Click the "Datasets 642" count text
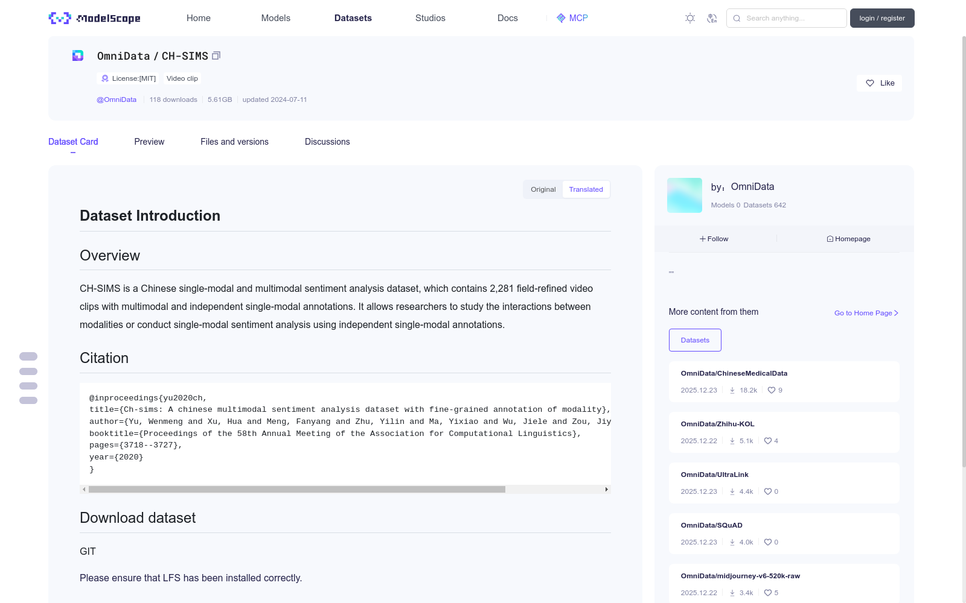The width and height of the screenshot is (966, 603). click(765, 205)
